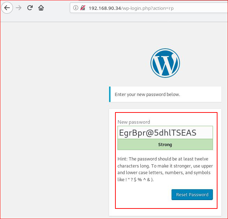
Task: Show site information via the info icon
Action: [76, 8]
